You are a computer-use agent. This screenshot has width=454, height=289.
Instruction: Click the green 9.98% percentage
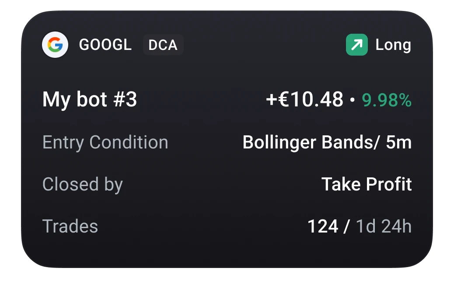387,100
